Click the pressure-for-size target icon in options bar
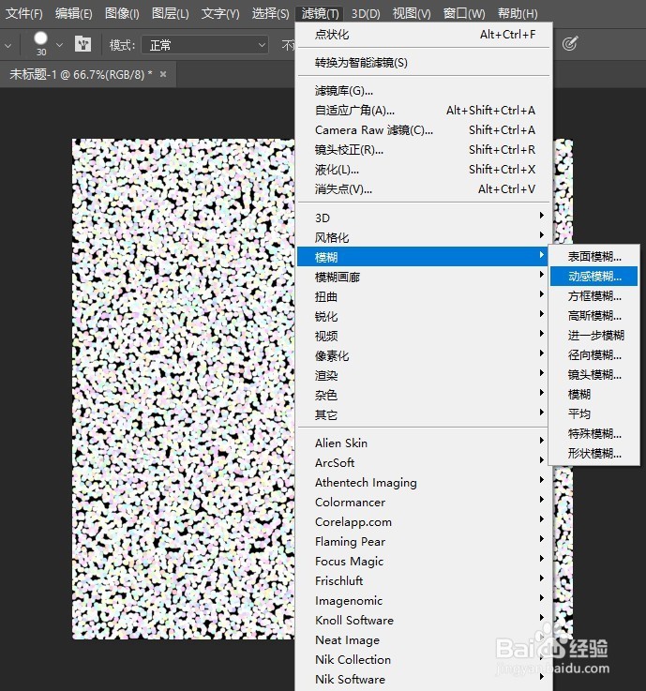The width and height of the screenshot is (646, 691). pos(570,44)
